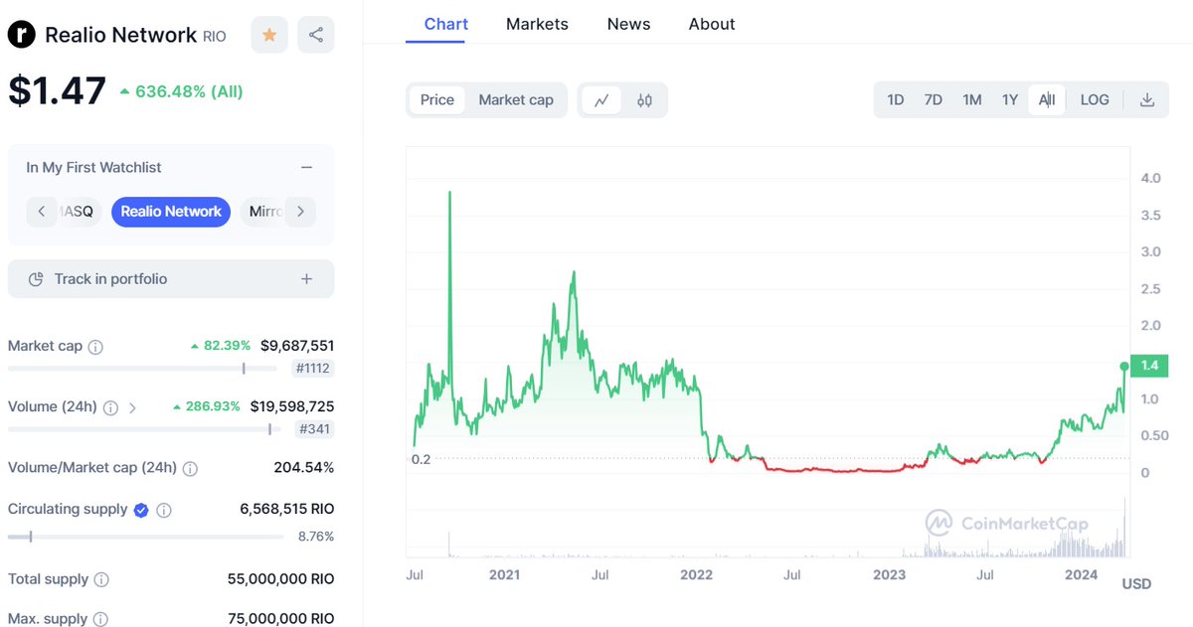Select the Mirror watchlist chip
Image resolution: width=1193 pixels, height=627 pixels.
263,212
